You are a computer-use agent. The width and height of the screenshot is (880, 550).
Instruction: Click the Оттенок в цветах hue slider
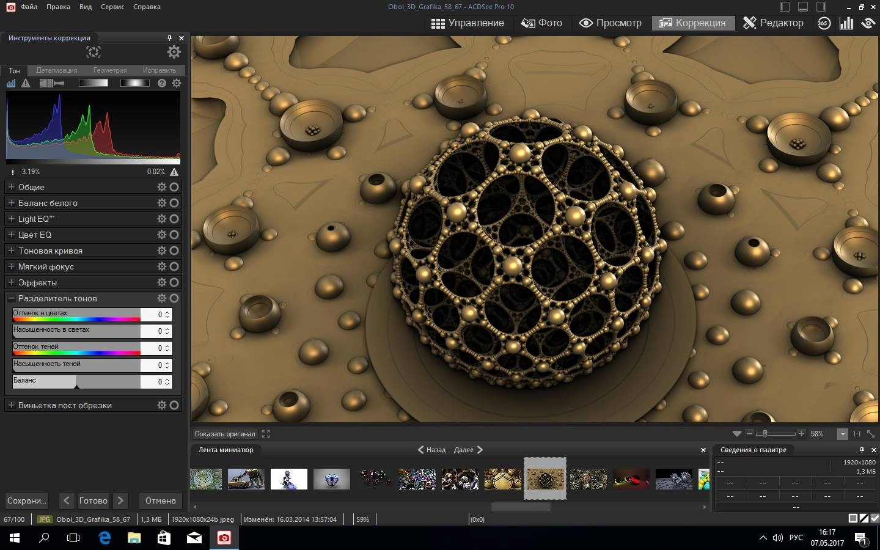coord(76,314)
